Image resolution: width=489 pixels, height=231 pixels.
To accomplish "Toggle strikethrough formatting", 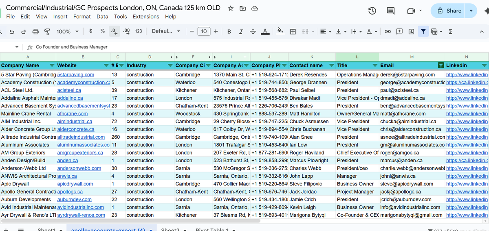I will pyautogui.click(x=253, y=31).
